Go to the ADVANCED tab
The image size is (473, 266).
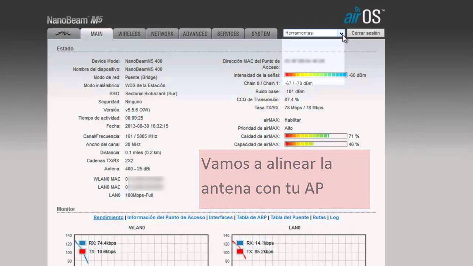pyautogui.click(x=195, y=34)
